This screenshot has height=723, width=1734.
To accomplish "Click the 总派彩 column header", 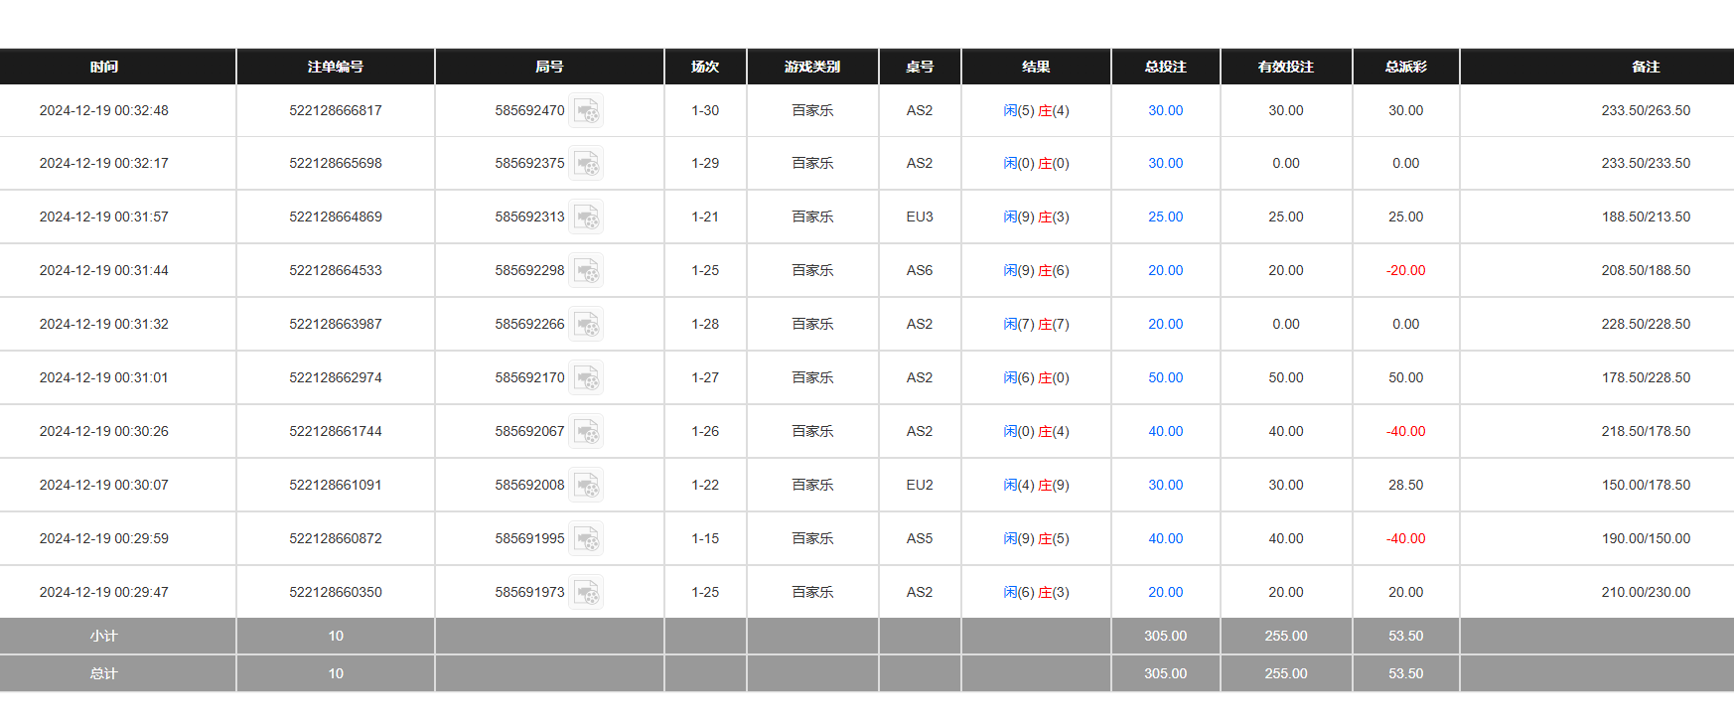I will (1405, 67).
